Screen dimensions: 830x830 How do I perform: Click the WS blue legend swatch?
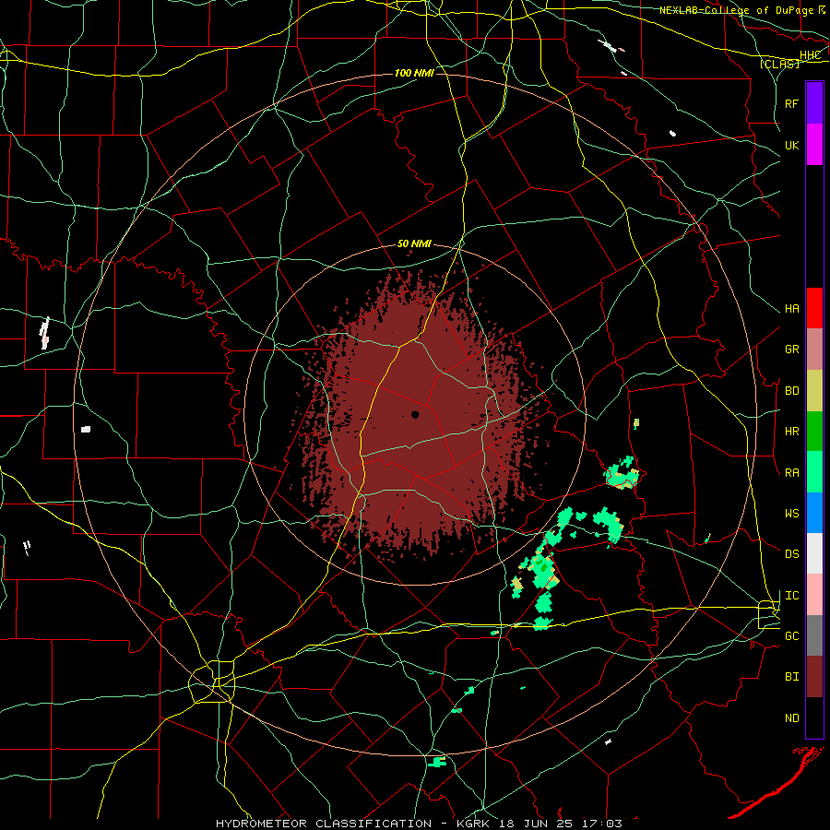coord(814,513)
